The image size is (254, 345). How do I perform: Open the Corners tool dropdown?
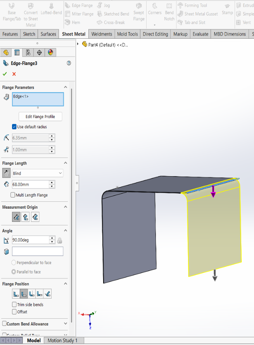coord(154,25)
